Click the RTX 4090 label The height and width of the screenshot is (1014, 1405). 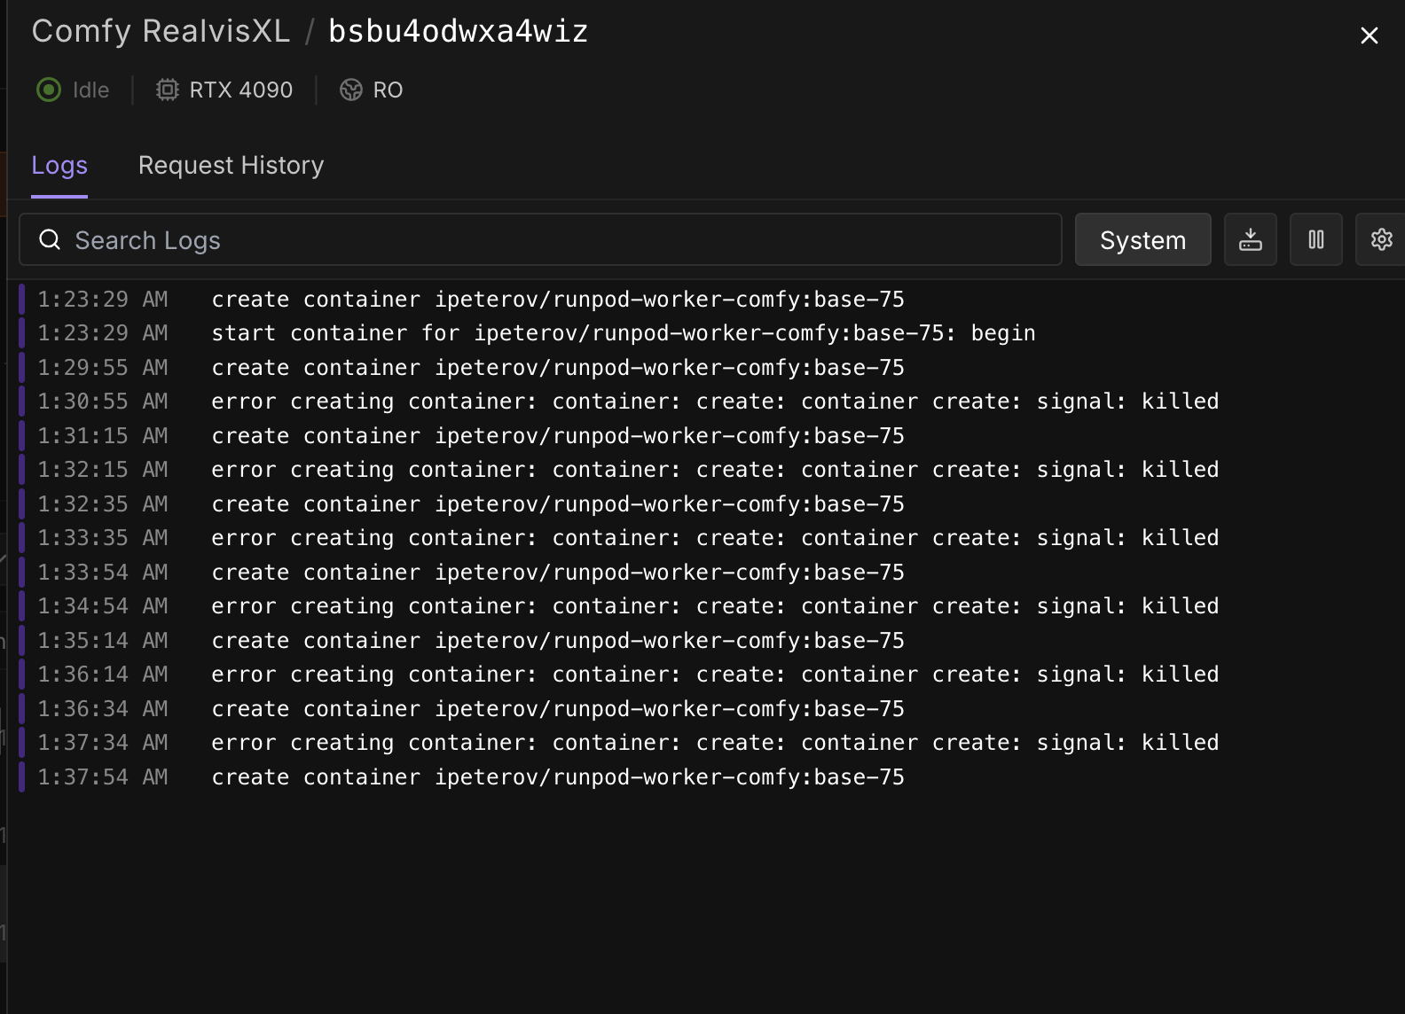point(240,90)
